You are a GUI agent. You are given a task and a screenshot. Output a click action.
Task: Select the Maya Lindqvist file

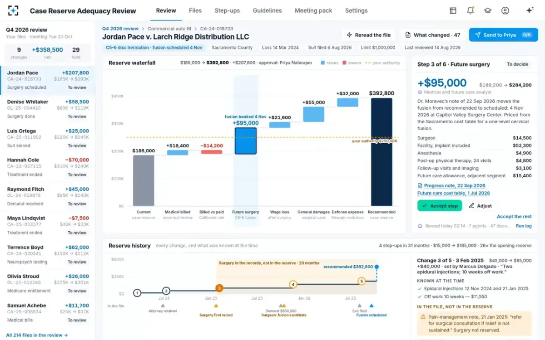click(48, 225)
